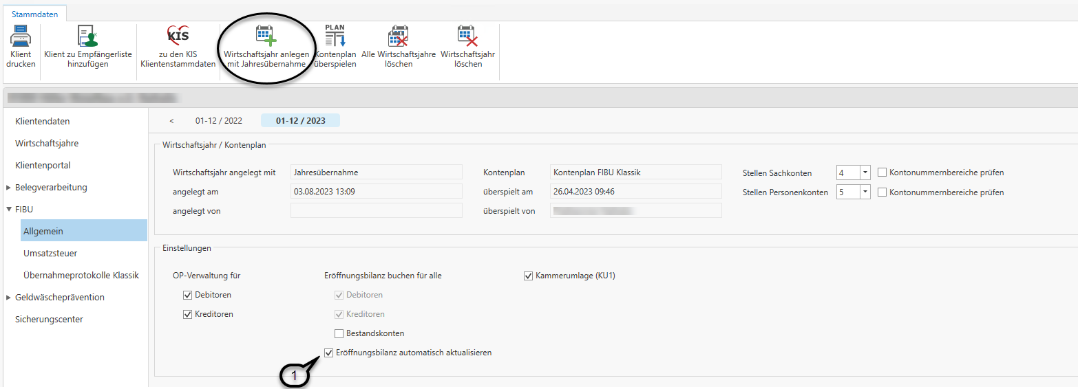This screenshot has width=1078, height=389.
Task: Open the KIS Klientenstammdaten icon
Action: point(178,36)
